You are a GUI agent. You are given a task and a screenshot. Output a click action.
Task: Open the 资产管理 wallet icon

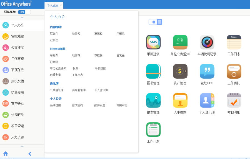180,71
